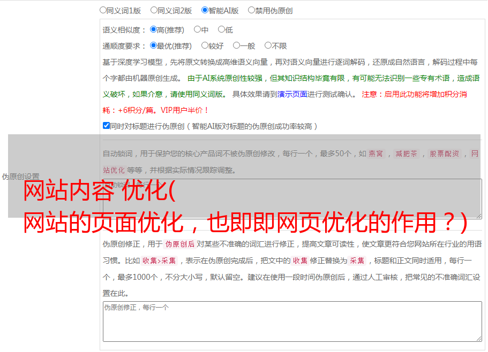The image size is (488, 352).
Task: Set 语义相似度 to 中
Action: pos(197,29)
